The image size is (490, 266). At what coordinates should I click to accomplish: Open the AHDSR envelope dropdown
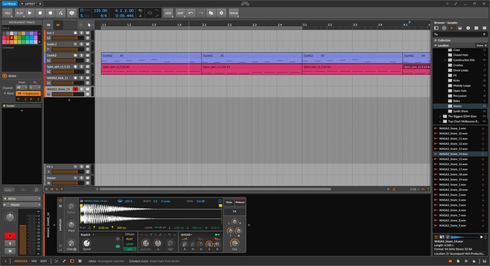(x=187, y=234)
